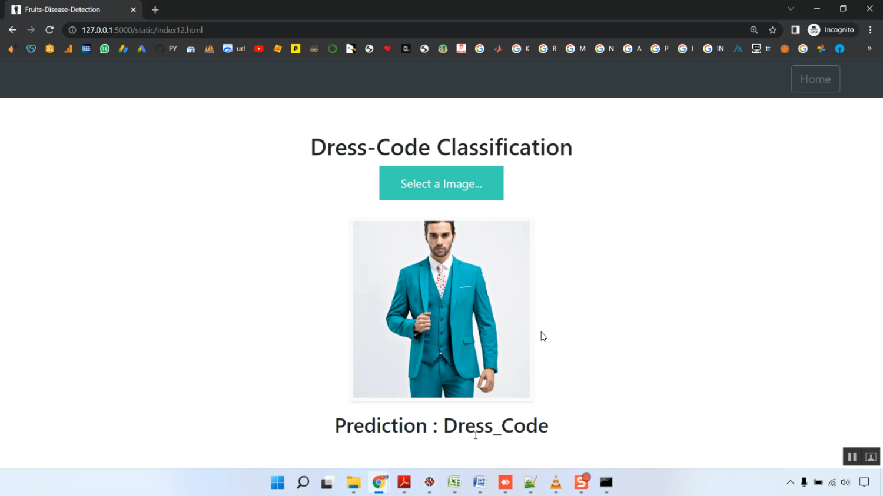The width and height of the screenshot is (883, 496).
Task: Bookmark this page using the star icon
Action: [772, 30]
